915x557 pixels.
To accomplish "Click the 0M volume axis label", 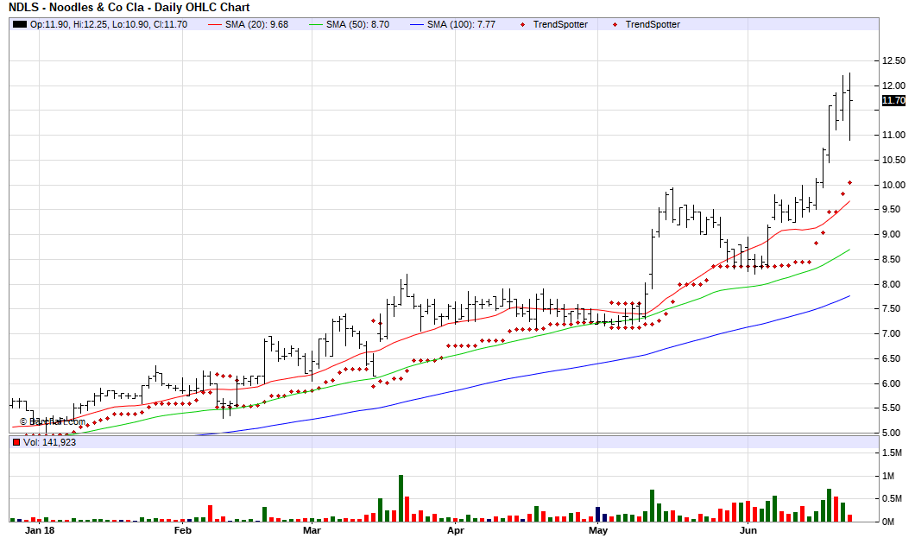I will click(x=888, y=522).
